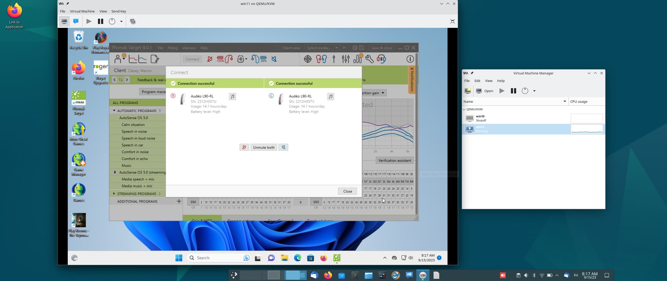Open the wrench device options icon

[x=369, y=59]
